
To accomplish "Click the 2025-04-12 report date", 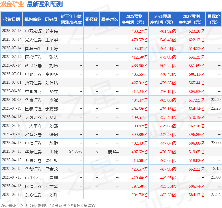I will coord(12,194).
